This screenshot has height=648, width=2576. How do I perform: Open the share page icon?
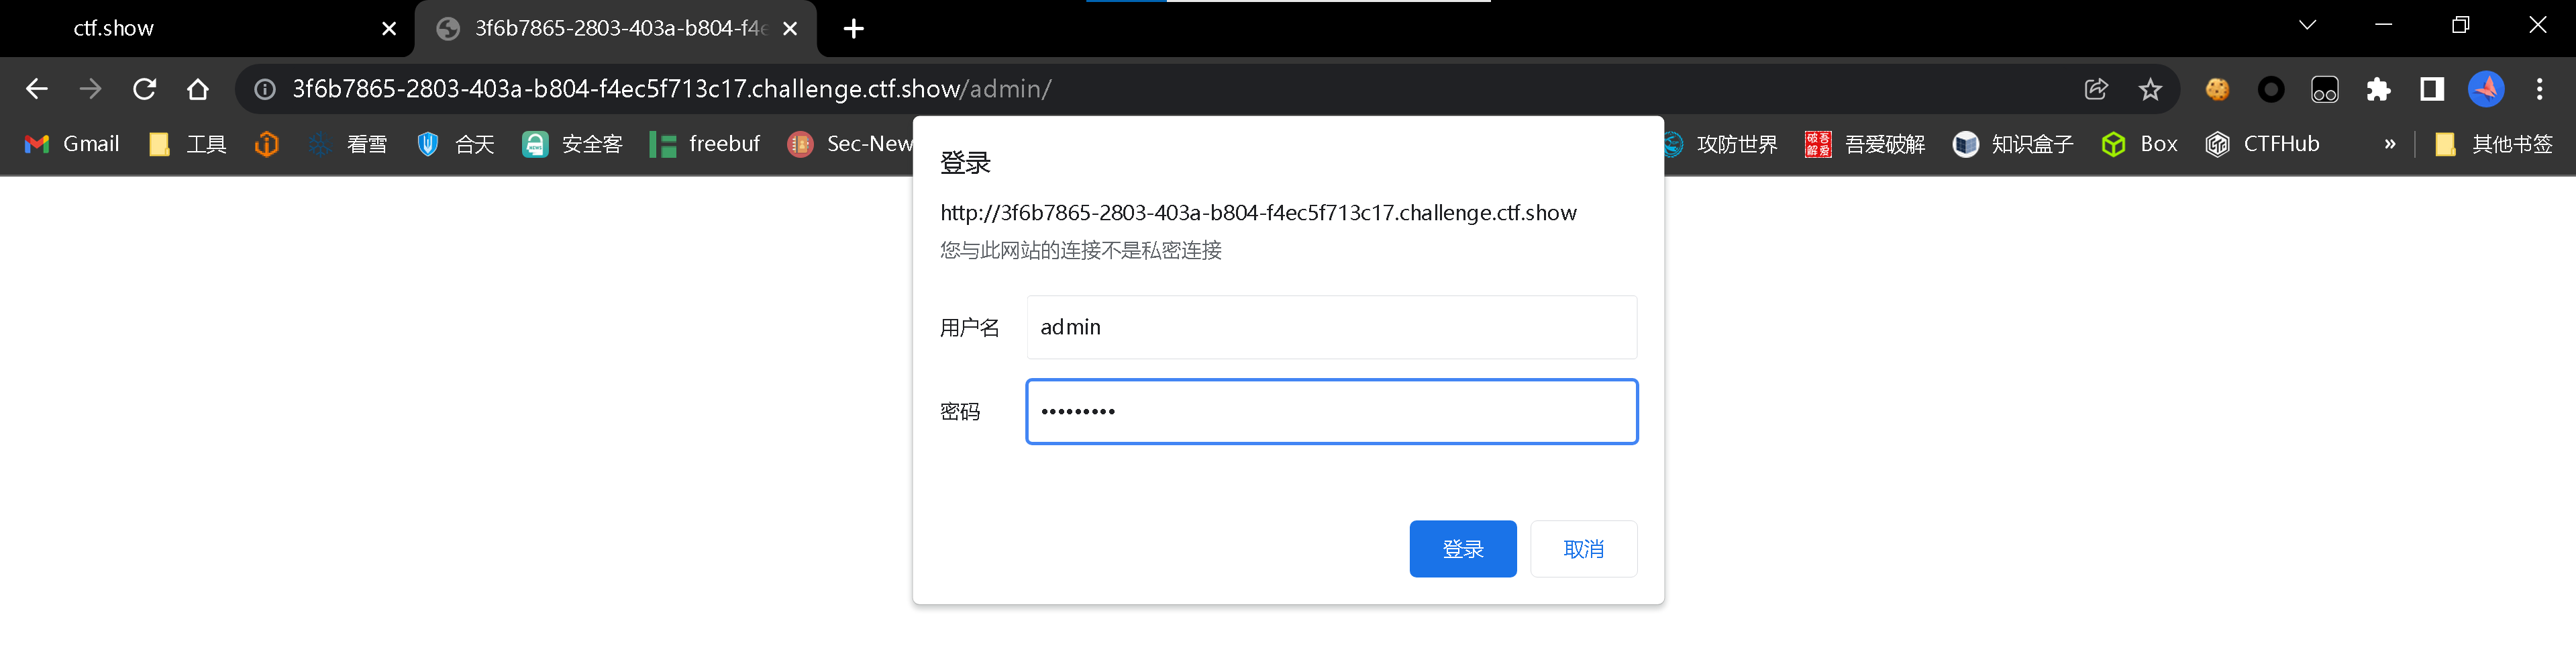pyautogui.click(x=2096, y=89)
